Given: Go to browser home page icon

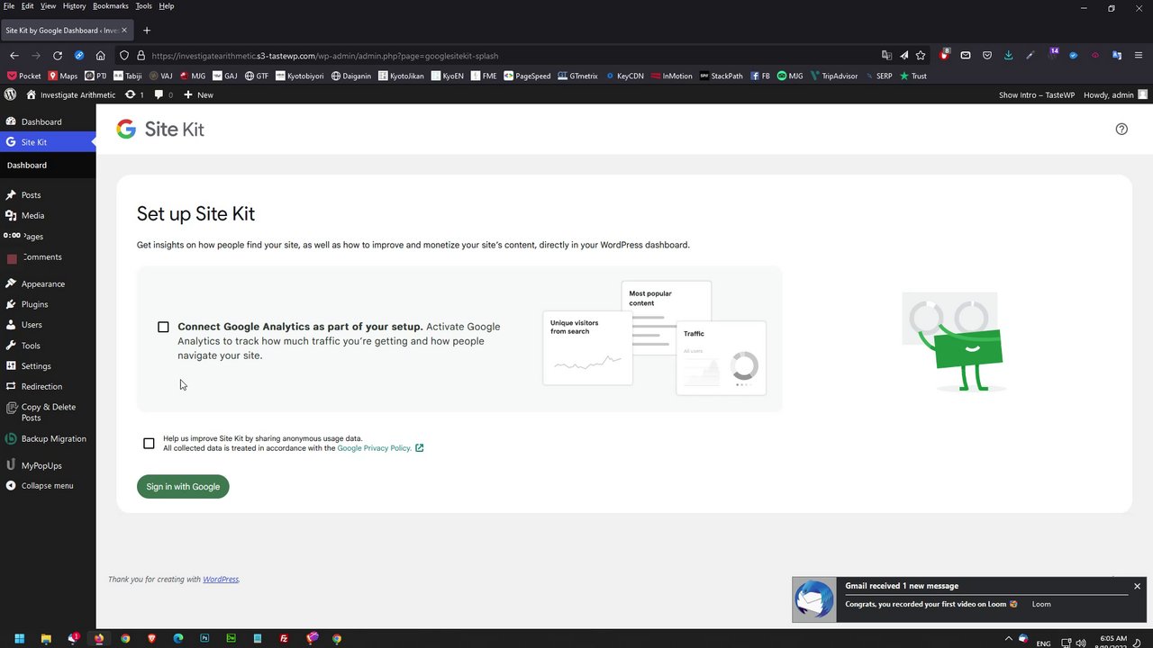Looking at the screenshot, I should (100, 56).
